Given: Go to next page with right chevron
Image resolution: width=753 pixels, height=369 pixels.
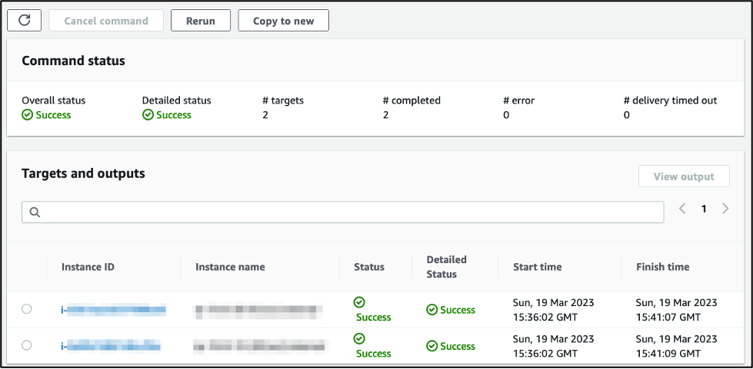Looking at the screenshot, I should click(x=725, y=209).
